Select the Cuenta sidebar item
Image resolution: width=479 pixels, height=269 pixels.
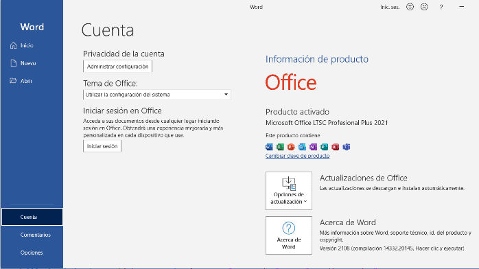click(32, 217)
